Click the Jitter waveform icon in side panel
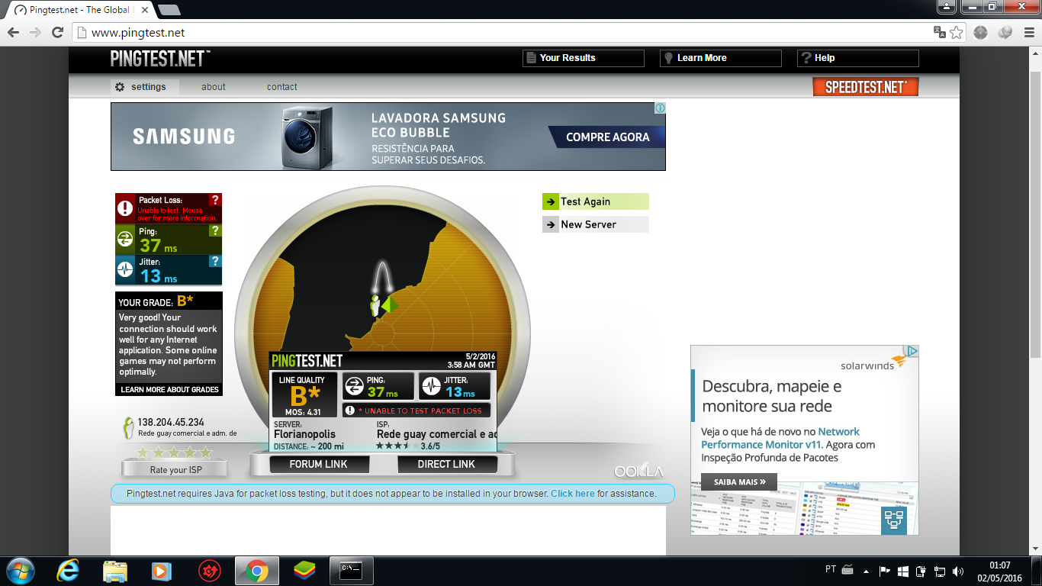The height and width of the screenshot is (586, 1042). (x=124, y=270)
